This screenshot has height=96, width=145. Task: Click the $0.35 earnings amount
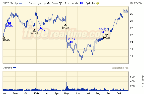coord(34,33)
